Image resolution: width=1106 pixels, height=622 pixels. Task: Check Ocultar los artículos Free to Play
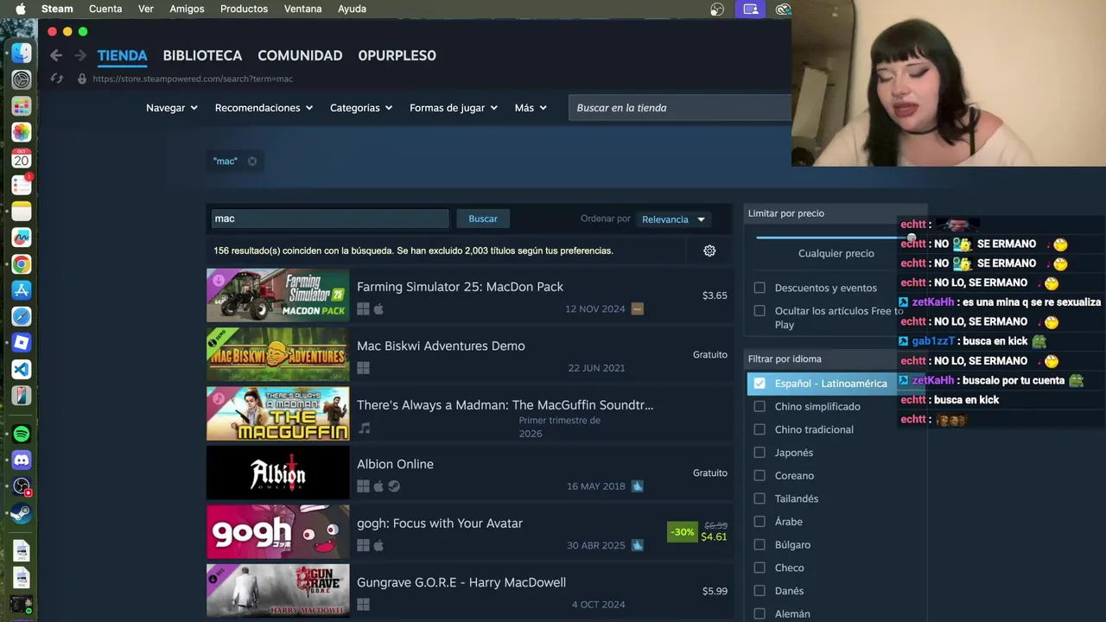click(x=760, y=311)
